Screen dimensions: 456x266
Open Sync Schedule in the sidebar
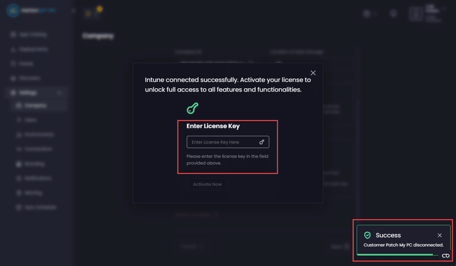point(40,207)
